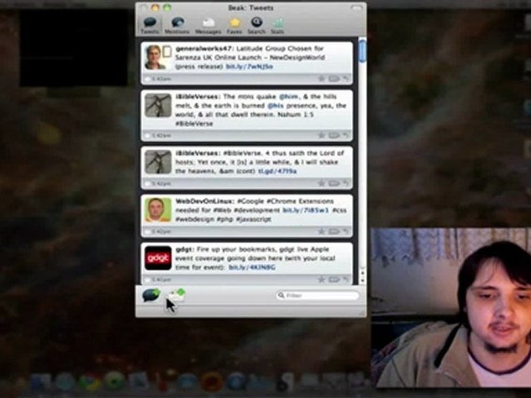Image resolution: width=531 pixels, height=398 pixels.
Task: Click avatar of iBibleVerses Nahum tweet
Action: pyautogui.click(x=158, y=105)
